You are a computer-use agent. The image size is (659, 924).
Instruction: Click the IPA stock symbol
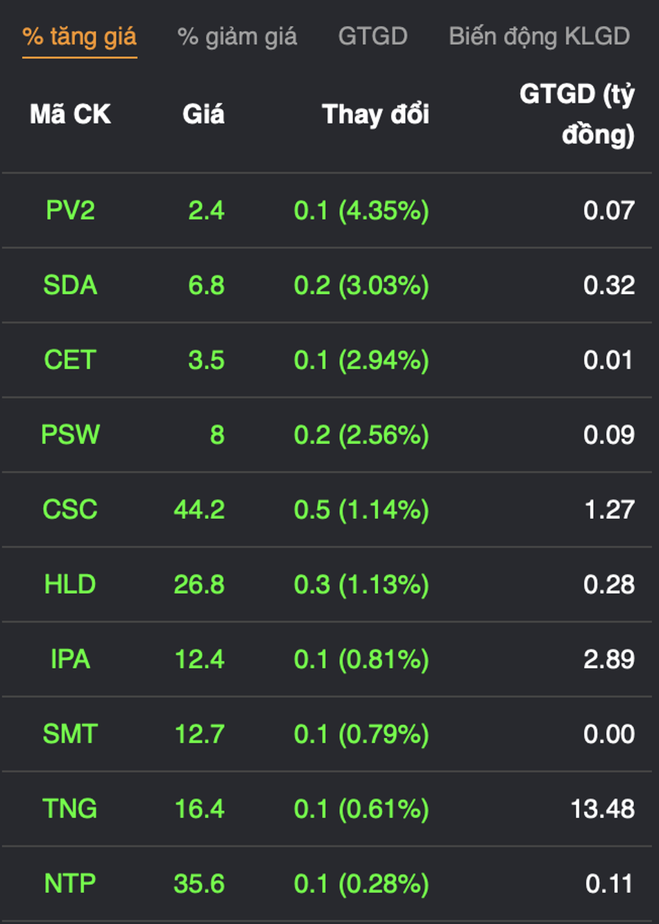click(x=70, y=660)
